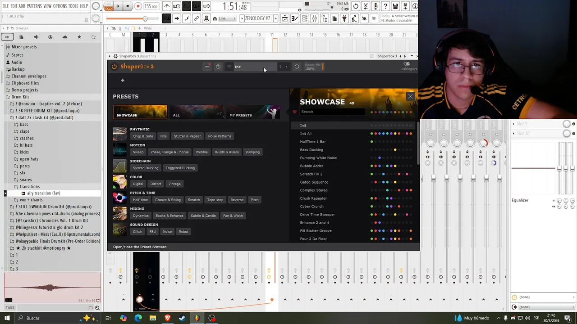The image size is (577, 324).
Task: Click the save floppy disk icon
Action: tap(395, 6)
